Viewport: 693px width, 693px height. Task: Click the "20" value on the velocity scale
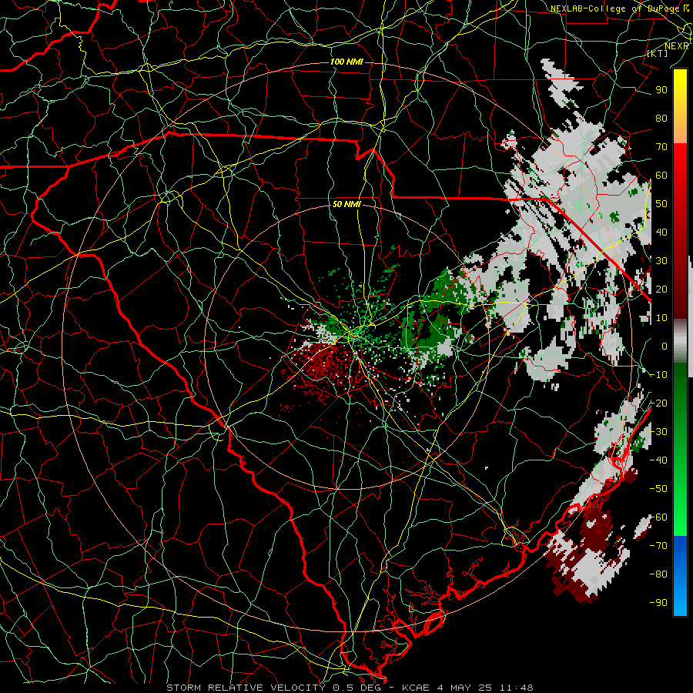661,289
